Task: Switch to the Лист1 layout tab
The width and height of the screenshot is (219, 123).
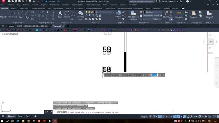Action: pos(20,116)
